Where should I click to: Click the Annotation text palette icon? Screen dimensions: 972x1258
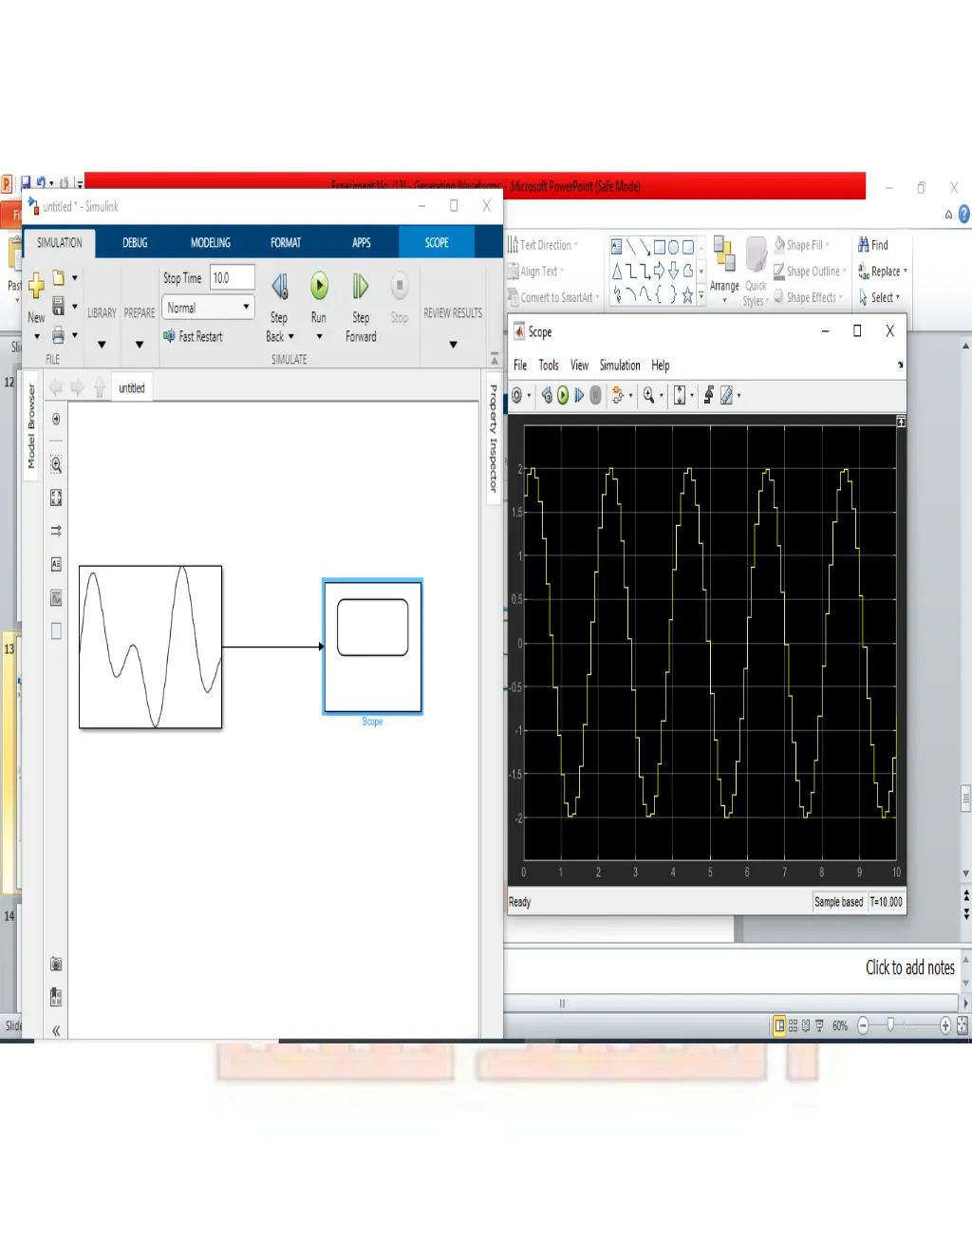click(x=56, y=564)
